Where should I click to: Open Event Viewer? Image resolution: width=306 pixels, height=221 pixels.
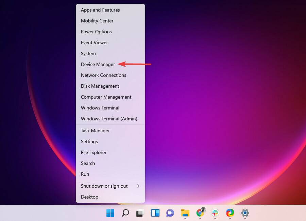pyautogui.click(x=111, y=42)
